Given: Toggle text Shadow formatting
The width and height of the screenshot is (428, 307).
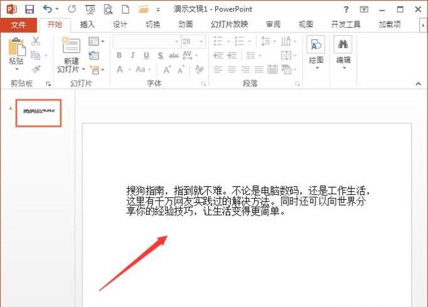Looking at the screenshot, I should point(161,56).
